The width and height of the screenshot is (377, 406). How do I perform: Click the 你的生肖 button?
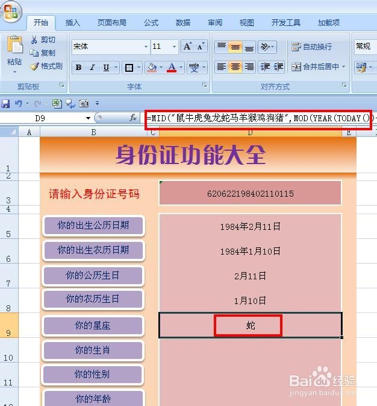[93, 350]
